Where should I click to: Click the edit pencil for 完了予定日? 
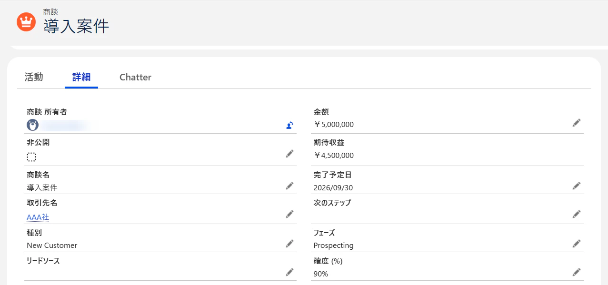point(577,186)
